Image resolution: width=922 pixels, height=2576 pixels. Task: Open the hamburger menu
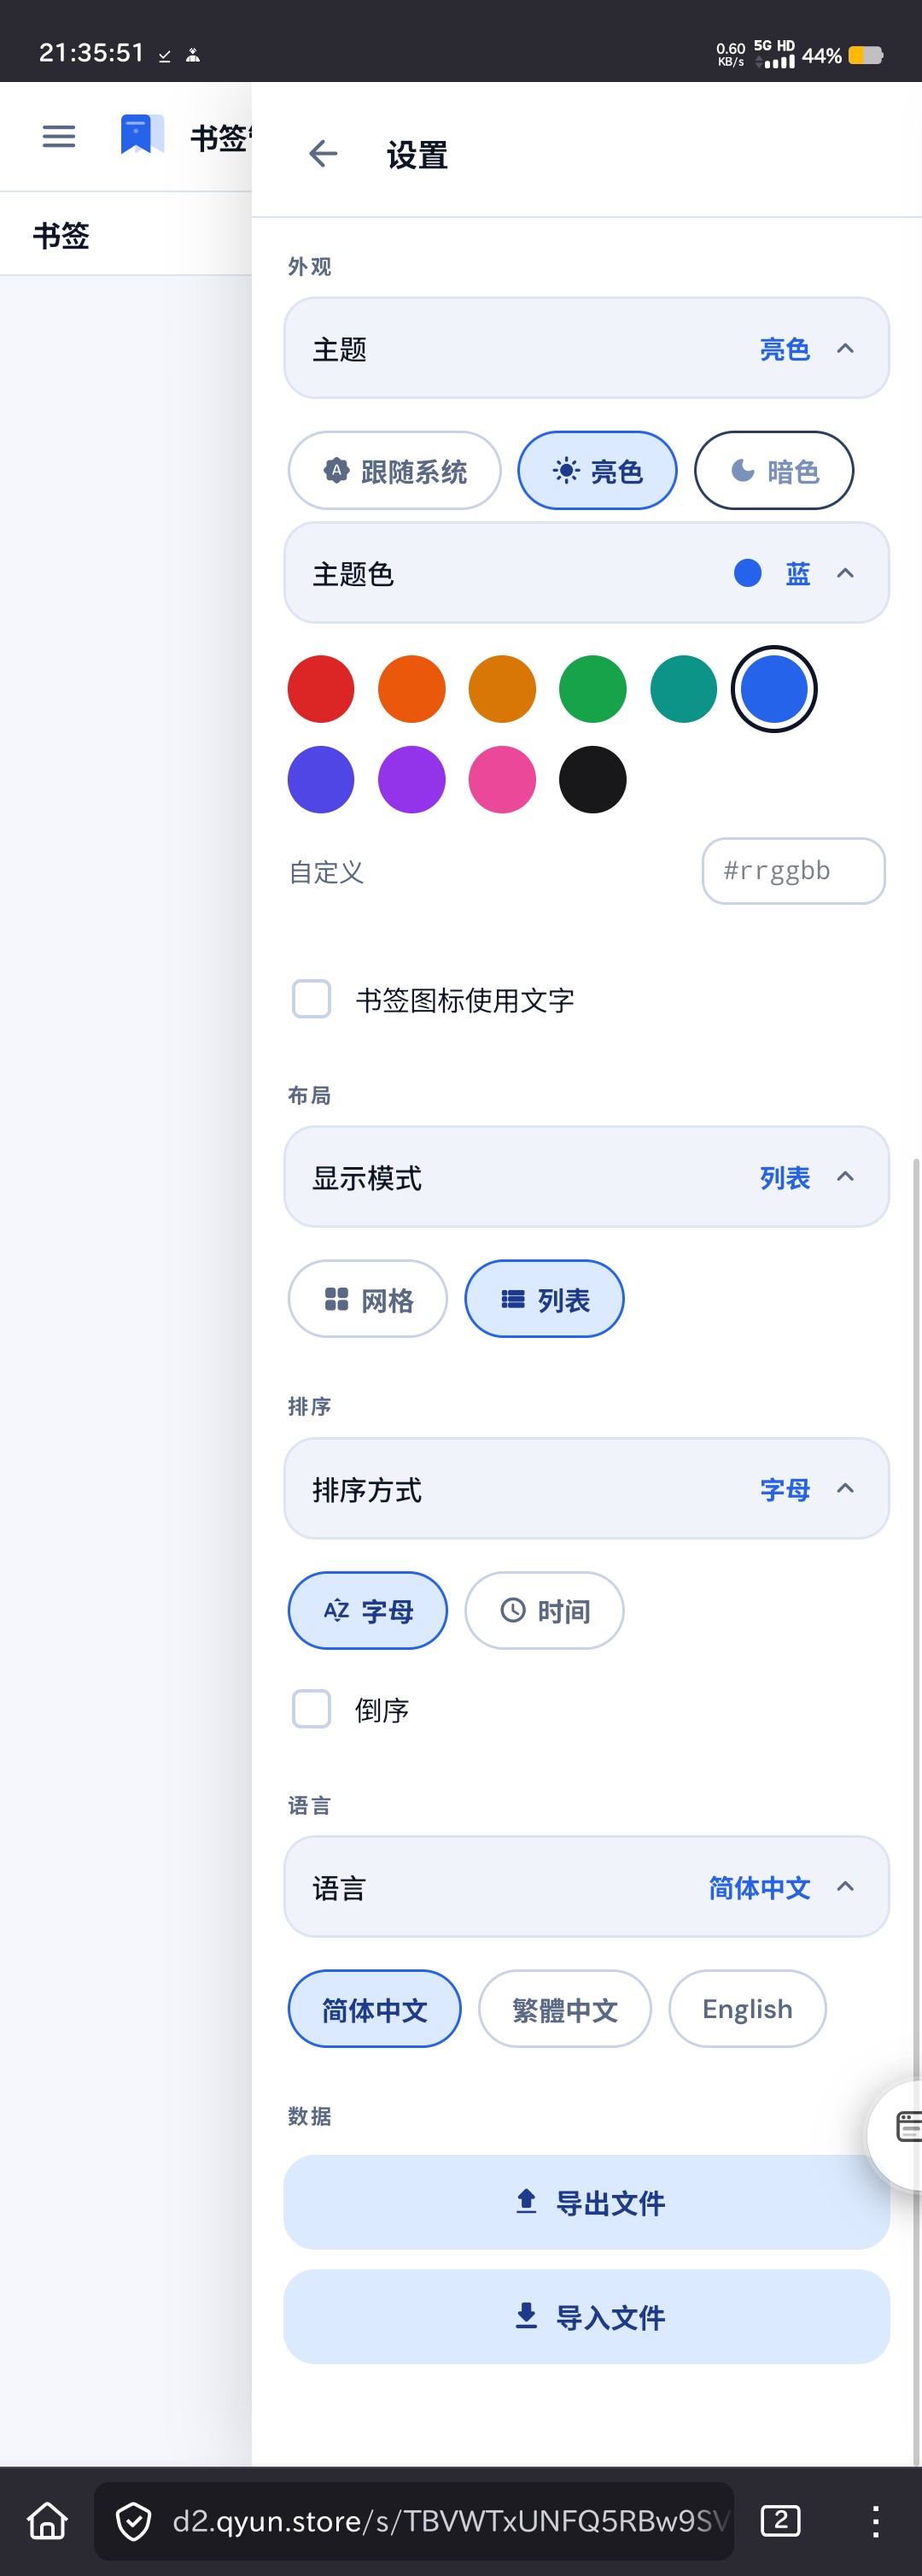tap(59, 136)
